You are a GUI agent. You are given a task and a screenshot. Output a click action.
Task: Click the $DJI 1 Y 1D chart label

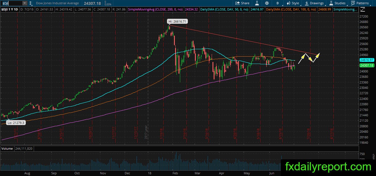click(x=10, y=9)
